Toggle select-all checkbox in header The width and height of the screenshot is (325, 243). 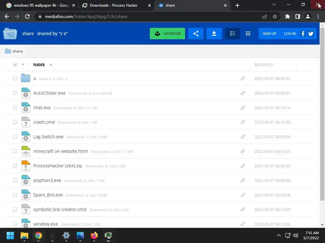[x=15, y=65]
